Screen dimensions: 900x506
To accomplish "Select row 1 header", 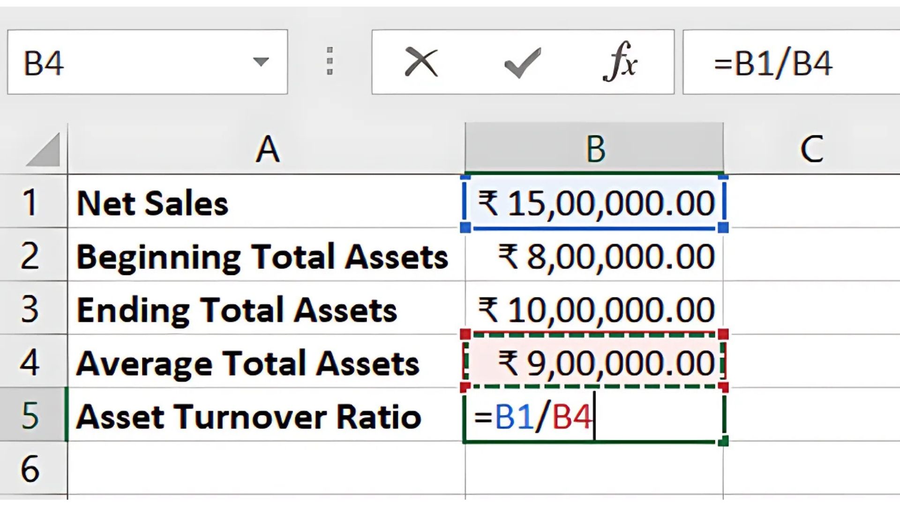I will point(30,203).
